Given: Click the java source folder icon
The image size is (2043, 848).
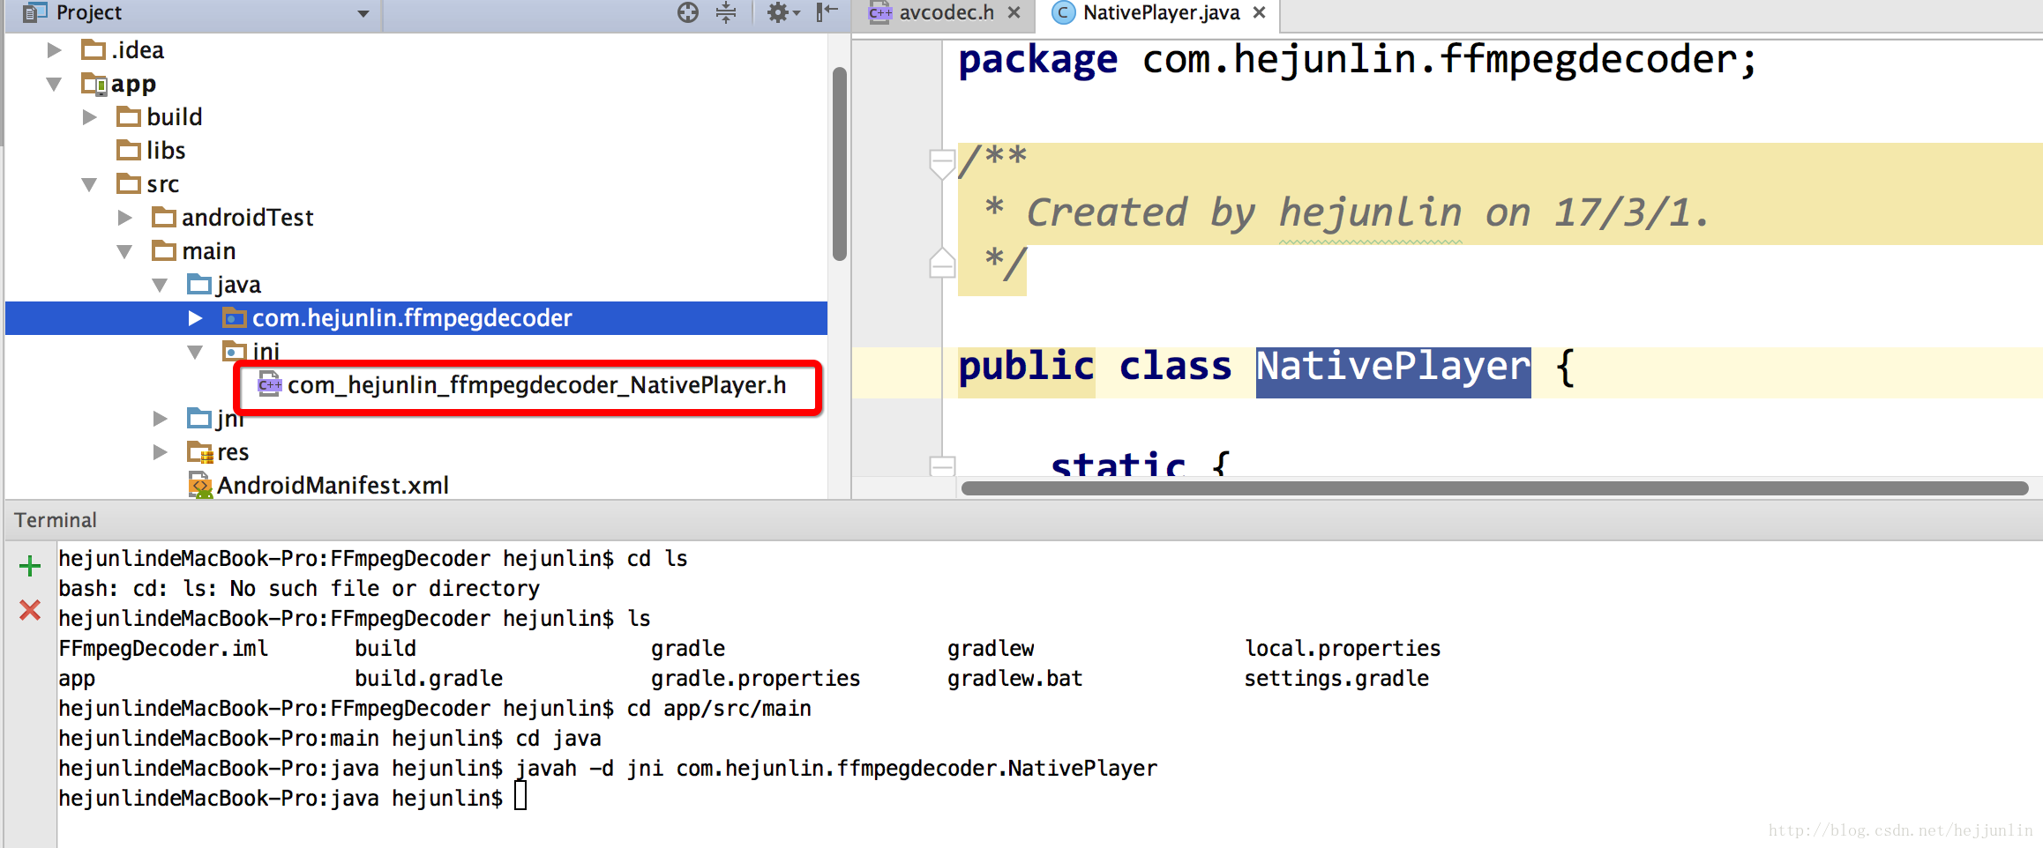Looking at the screenshot, I should pyautogui.click(x=199, y=284).
